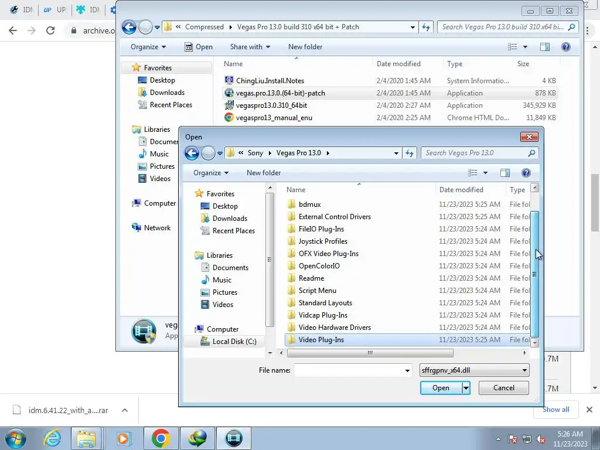Select the OpenColorIO folder

pyautogui.click(x=319, y=266)
